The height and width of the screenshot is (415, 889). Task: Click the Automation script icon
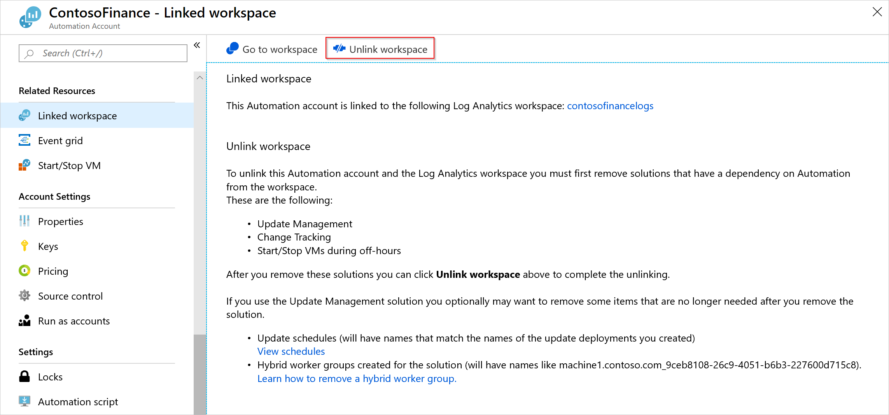tap(24, 401)
